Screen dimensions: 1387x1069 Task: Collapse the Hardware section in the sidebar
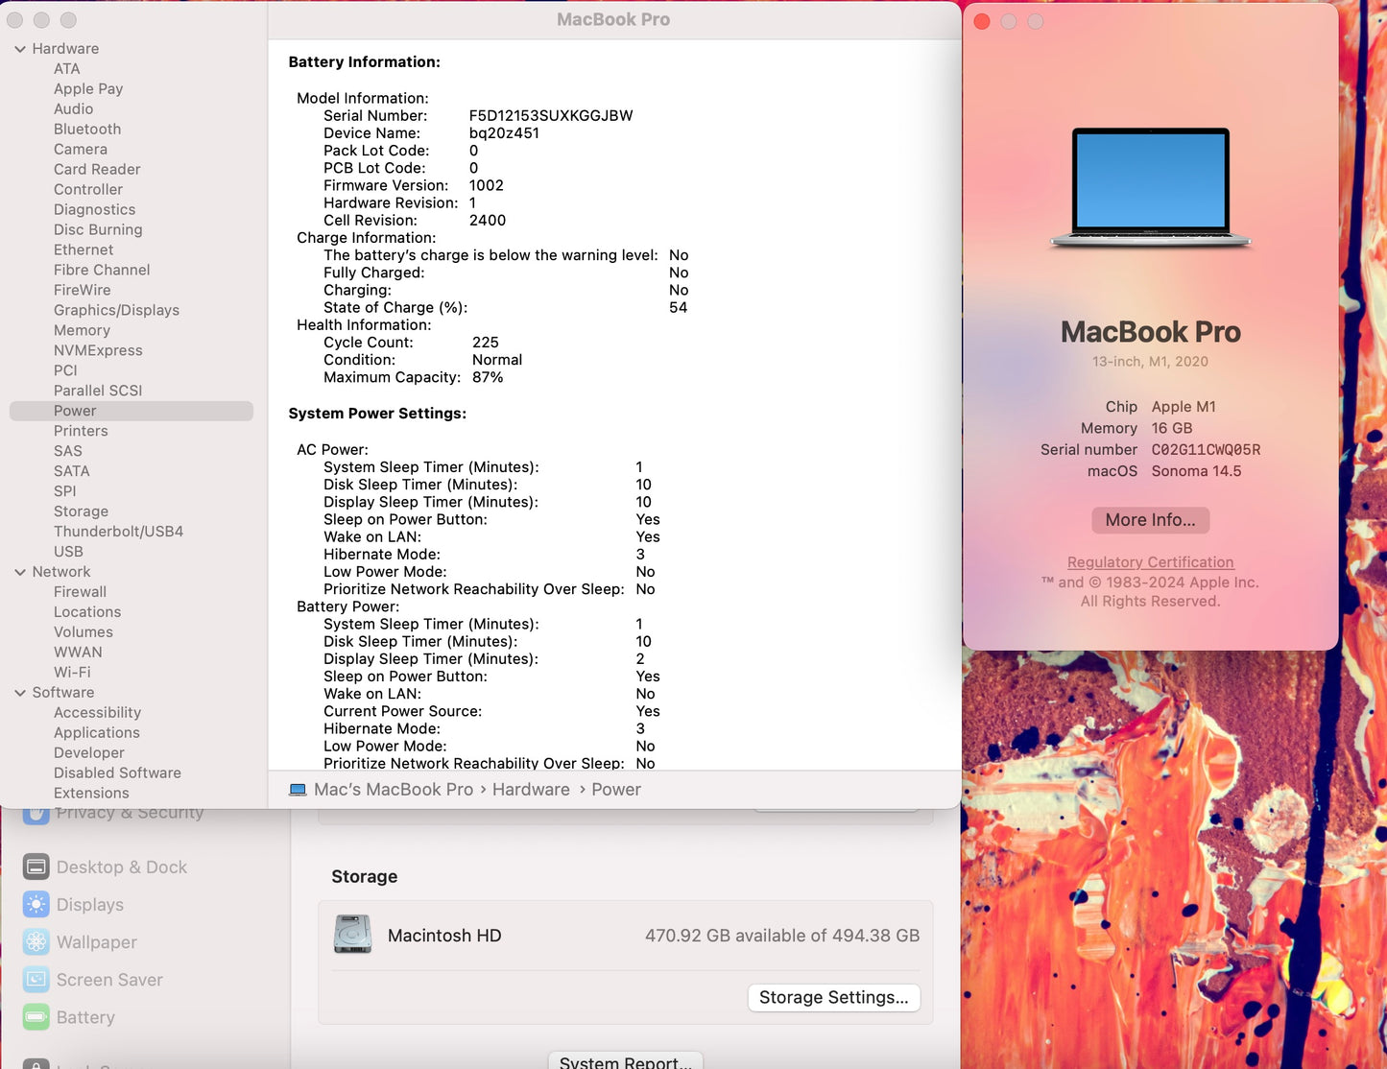coord(20,49)
